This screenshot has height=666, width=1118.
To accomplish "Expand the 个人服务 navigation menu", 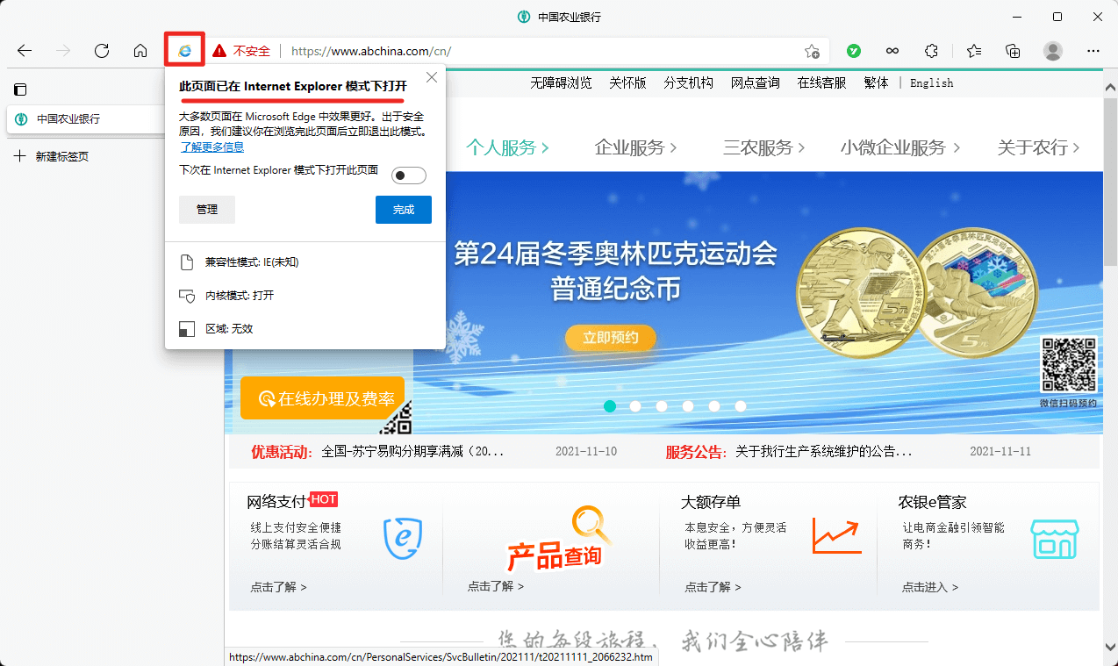I will (x=507, y=147).
